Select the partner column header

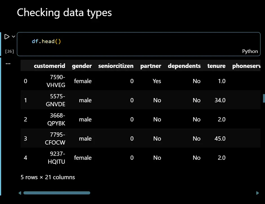[151, 66]
